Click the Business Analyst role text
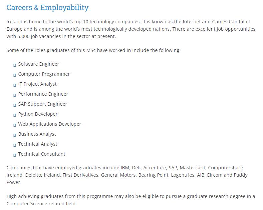The height and width of the screenshot is (210, 263). (x=37, y=134)
